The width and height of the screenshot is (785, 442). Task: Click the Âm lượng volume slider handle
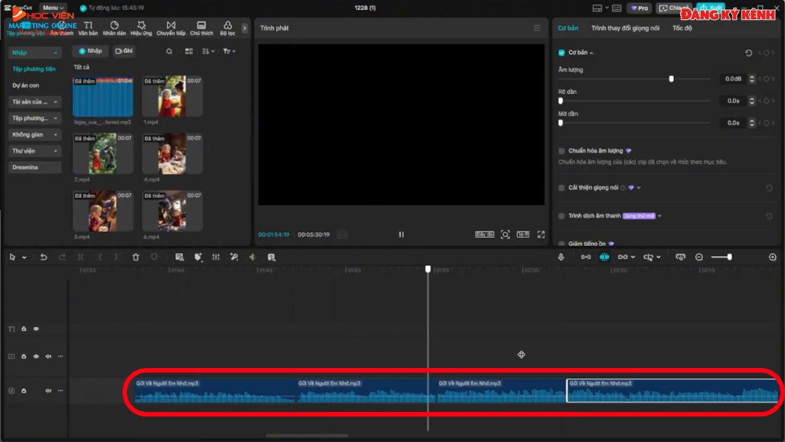671,79
